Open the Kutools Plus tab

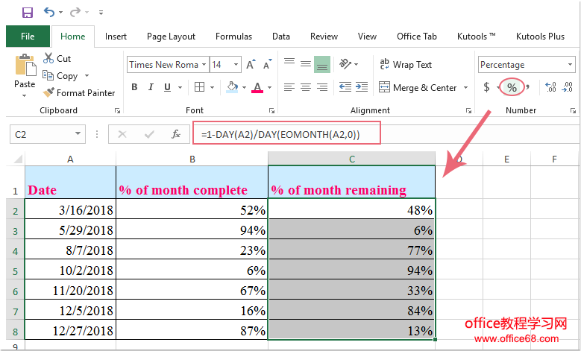pyautogui.click(x=540, y=37)
